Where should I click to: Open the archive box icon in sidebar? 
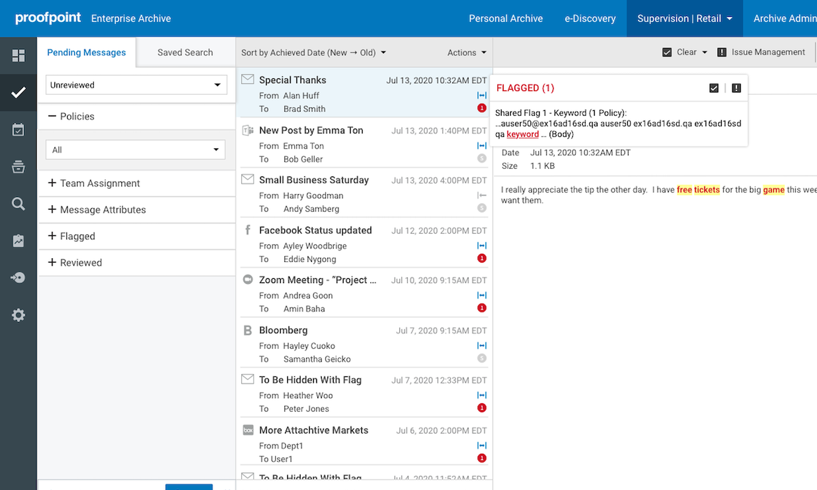coord(18,166)
